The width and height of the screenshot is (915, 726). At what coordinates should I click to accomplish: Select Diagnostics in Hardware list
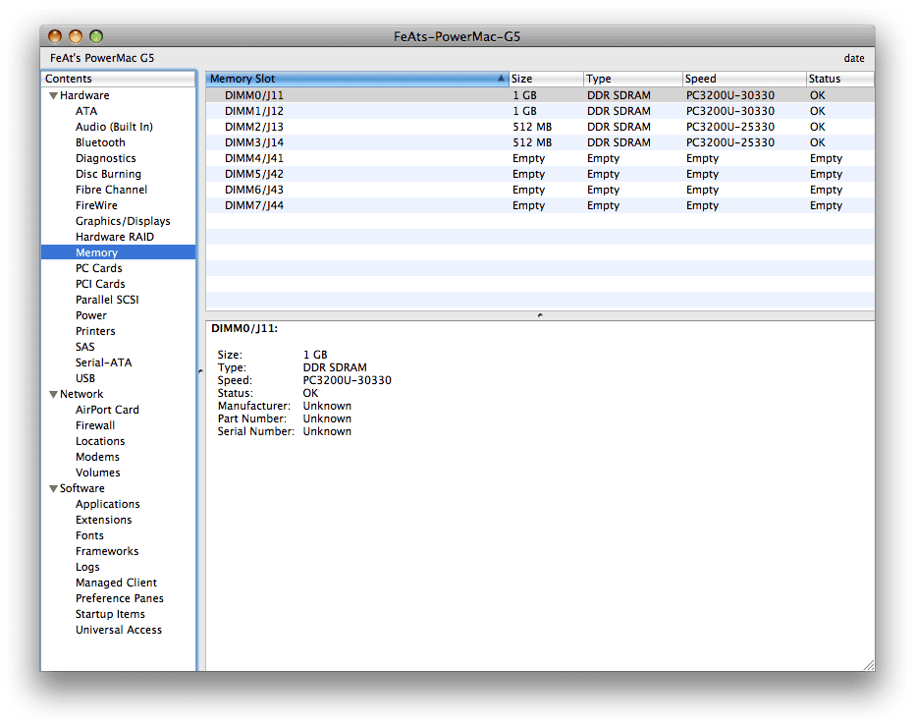tap(106, 158)
